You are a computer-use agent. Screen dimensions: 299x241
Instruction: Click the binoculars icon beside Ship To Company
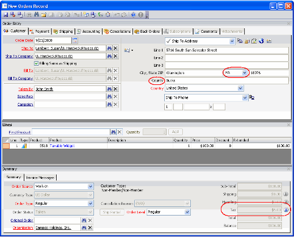[x=109, y=56]
